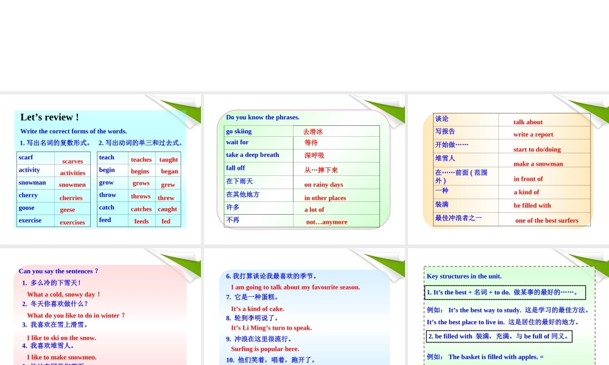Click the sentence 'It's a kind of cake.'
The image size is (609, 365).
point(258,309)
